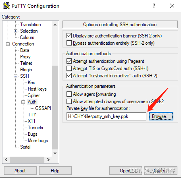Collapse the SSH tree node
181x178 pixels.
pos(15,76)
